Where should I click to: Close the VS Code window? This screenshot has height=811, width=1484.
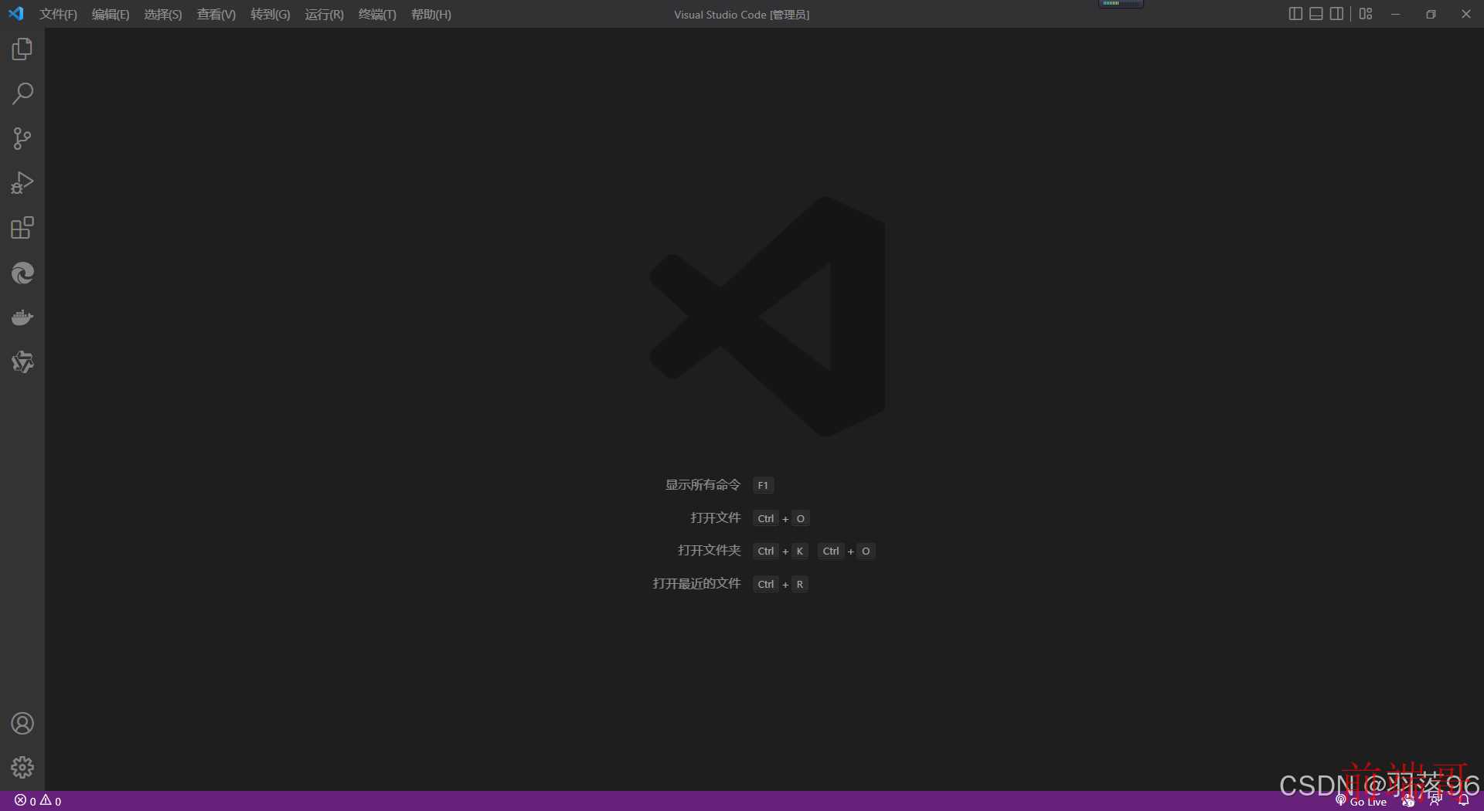point(1466,14)
